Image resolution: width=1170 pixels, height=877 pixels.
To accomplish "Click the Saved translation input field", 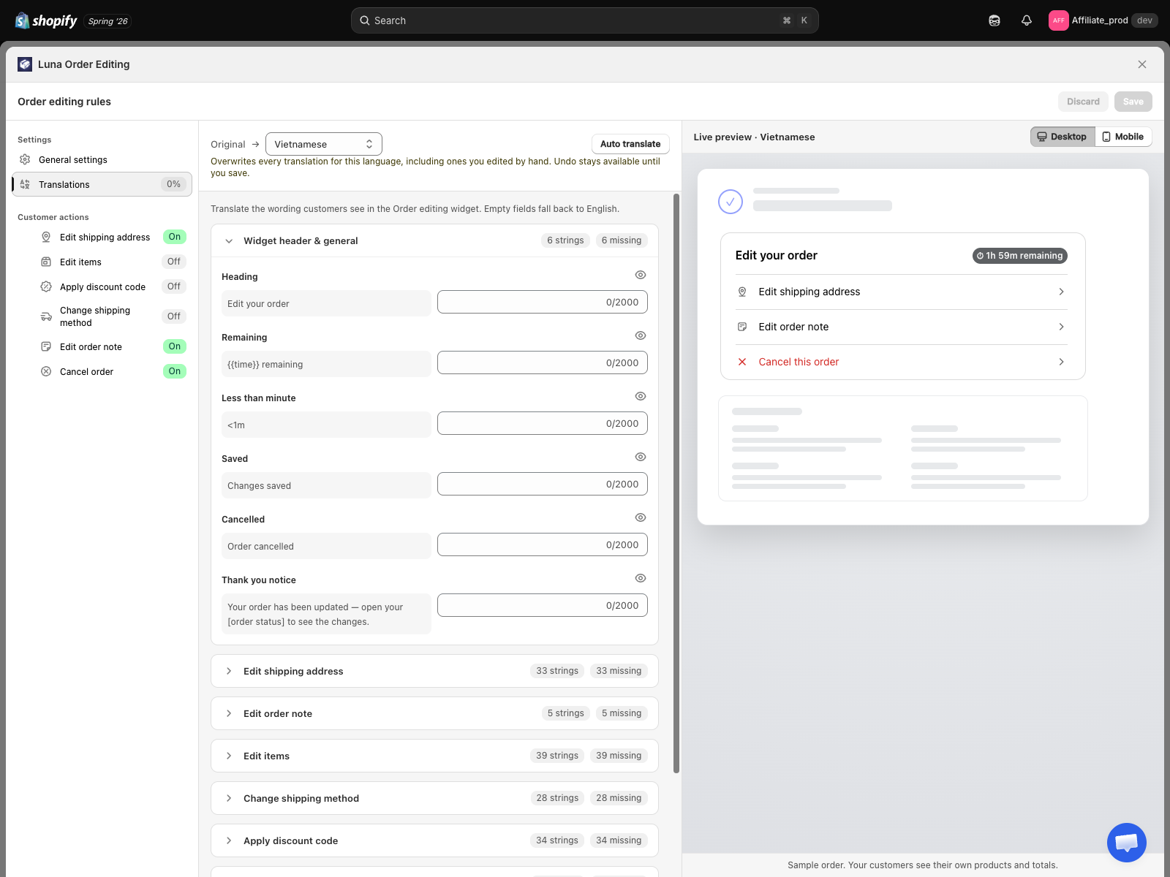I will tap(543, 484).
